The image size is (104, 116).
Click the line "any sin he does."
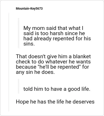click(x=35, y=72)
